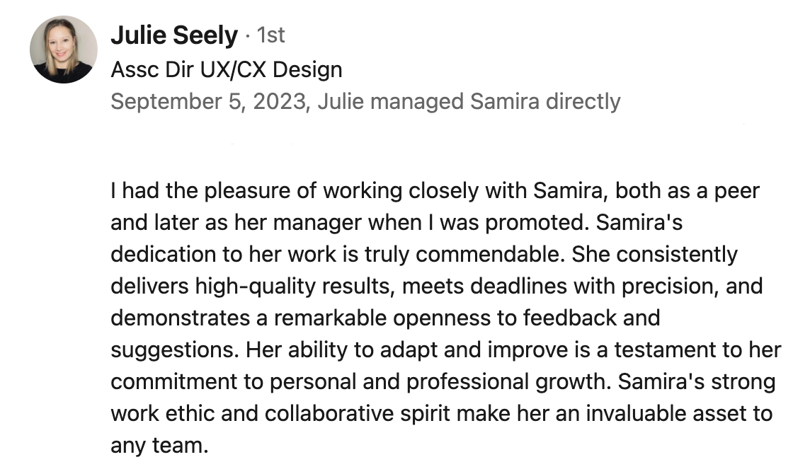Viewport: 810px width, 474px height.
Task: Click the closing words "any team."
Action: pyautogui.click(x=159, y=446)
